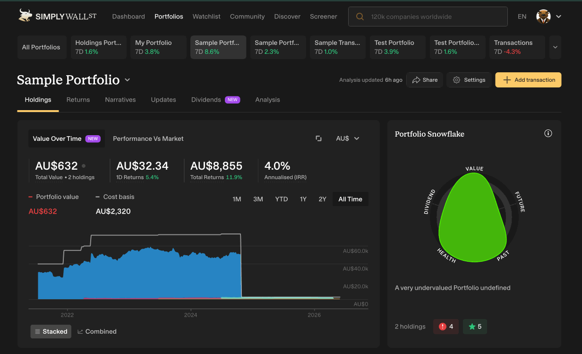
Task: Open the user avatar menu
Action: pos(544,17)
